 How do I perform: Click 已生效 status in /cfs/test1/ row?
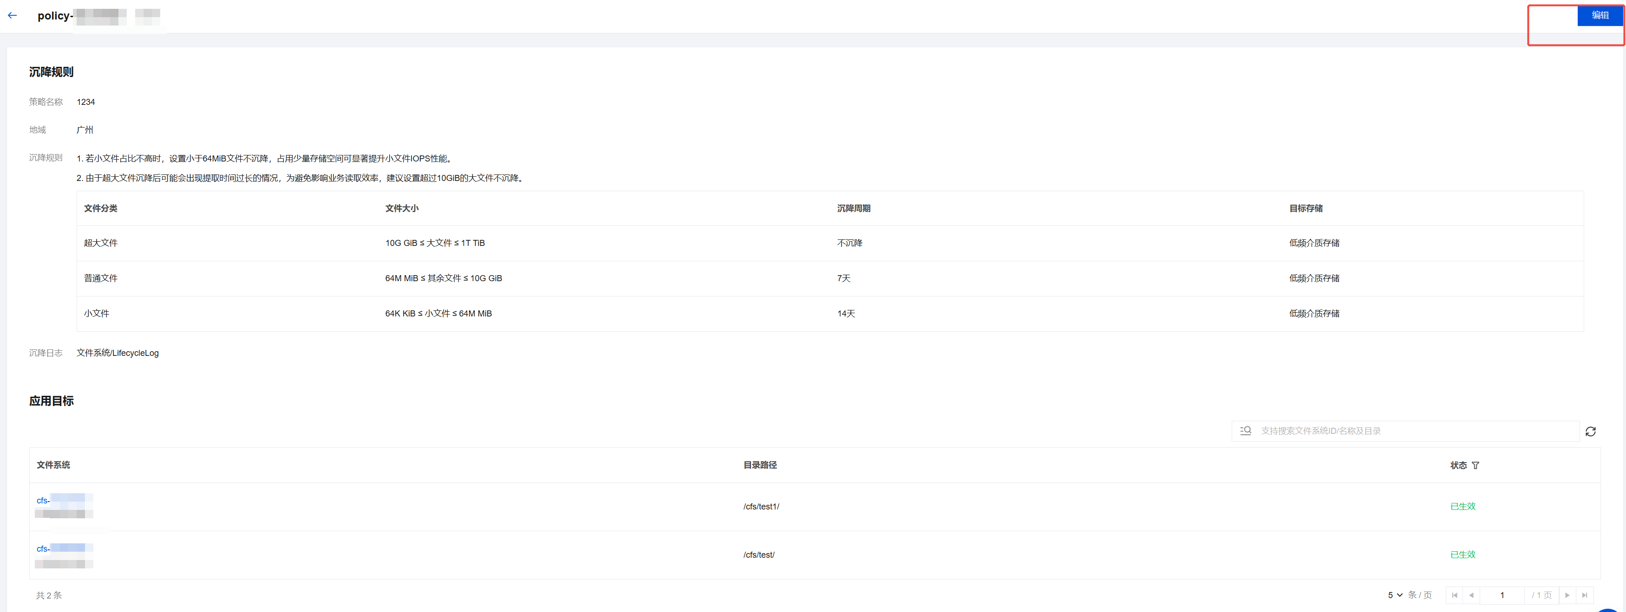(1462, 506)
